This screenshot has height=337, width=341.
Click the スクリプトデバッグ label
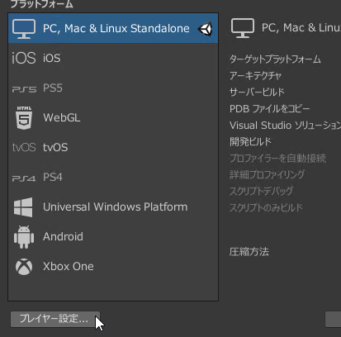(262, 191)
